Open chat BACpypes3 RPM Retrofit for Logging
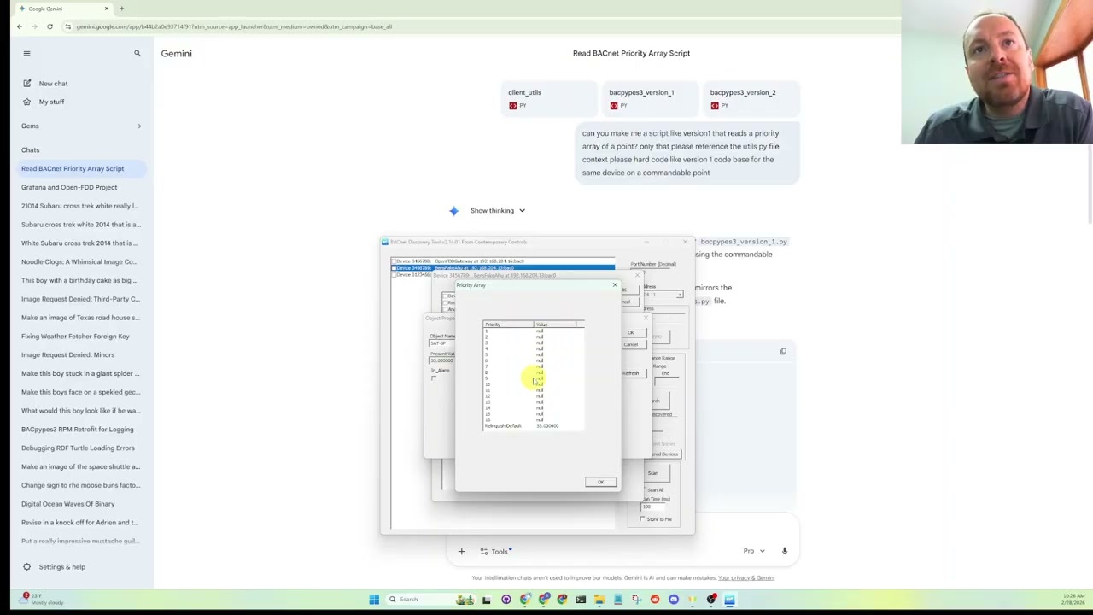This screenshot has height=615, width=1093. point(77,430)
